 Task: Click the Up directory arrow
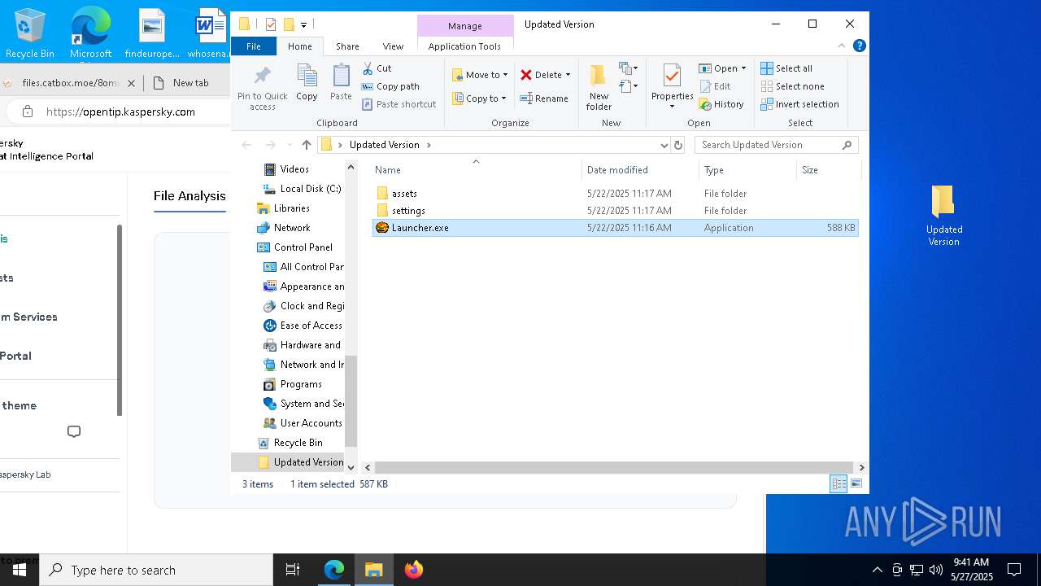306,145
